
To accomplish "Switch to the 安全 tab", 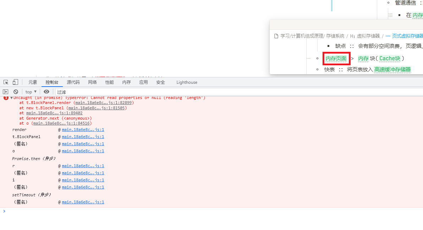I will (160, 82).
